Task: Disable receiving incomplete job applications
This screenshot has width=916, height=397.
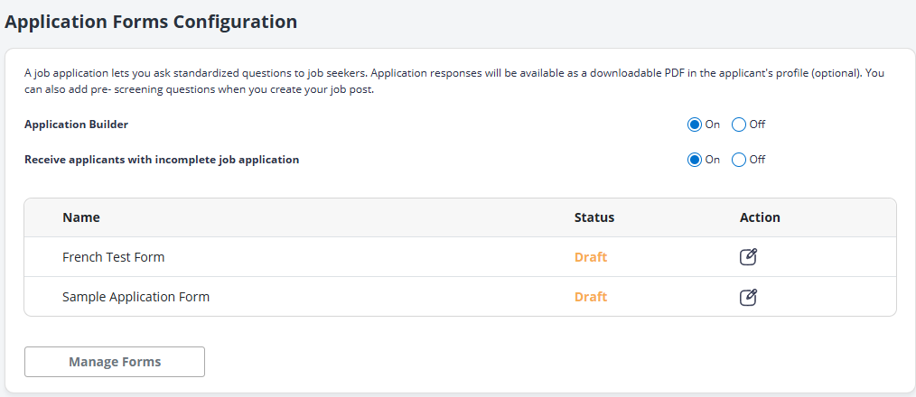Action: (739, 160)
